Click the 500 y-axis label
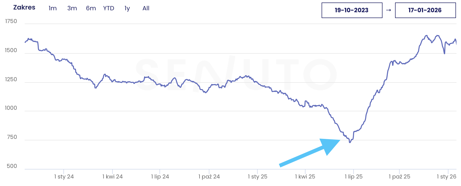 pyautogui.click(x=12, y=166)
